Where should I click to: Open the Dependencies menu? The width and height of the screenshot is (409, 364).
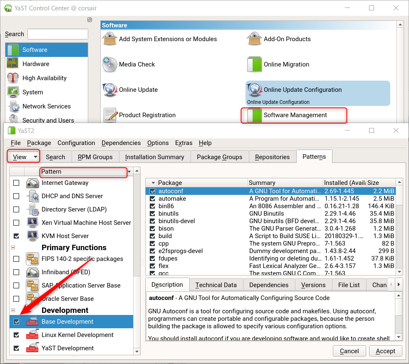[x=121, y=143]
